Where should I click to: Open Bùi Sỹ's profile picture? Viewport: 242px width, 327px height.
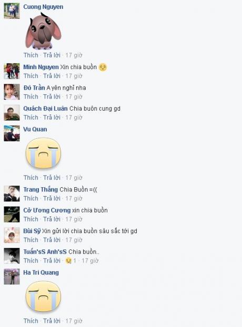click(x=12, y=235)
